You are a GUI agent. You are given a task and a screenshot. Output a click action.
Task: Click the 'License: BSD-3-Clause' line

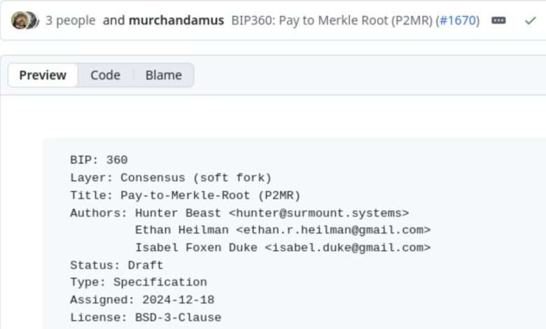145,318
